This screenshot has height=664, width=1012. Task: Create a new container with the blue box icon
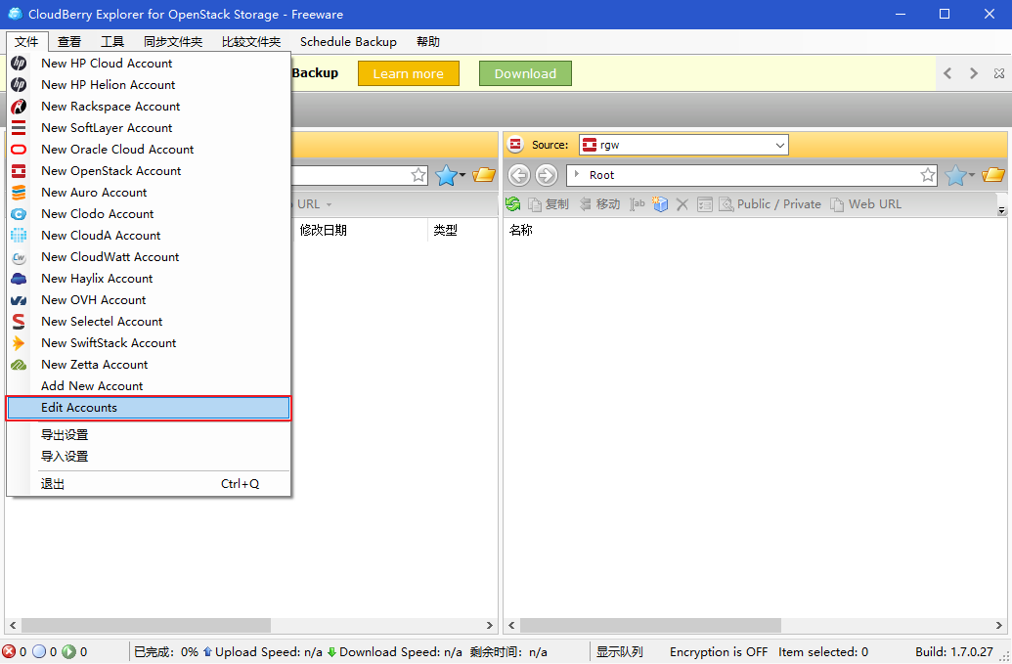(x=660, y=203)
